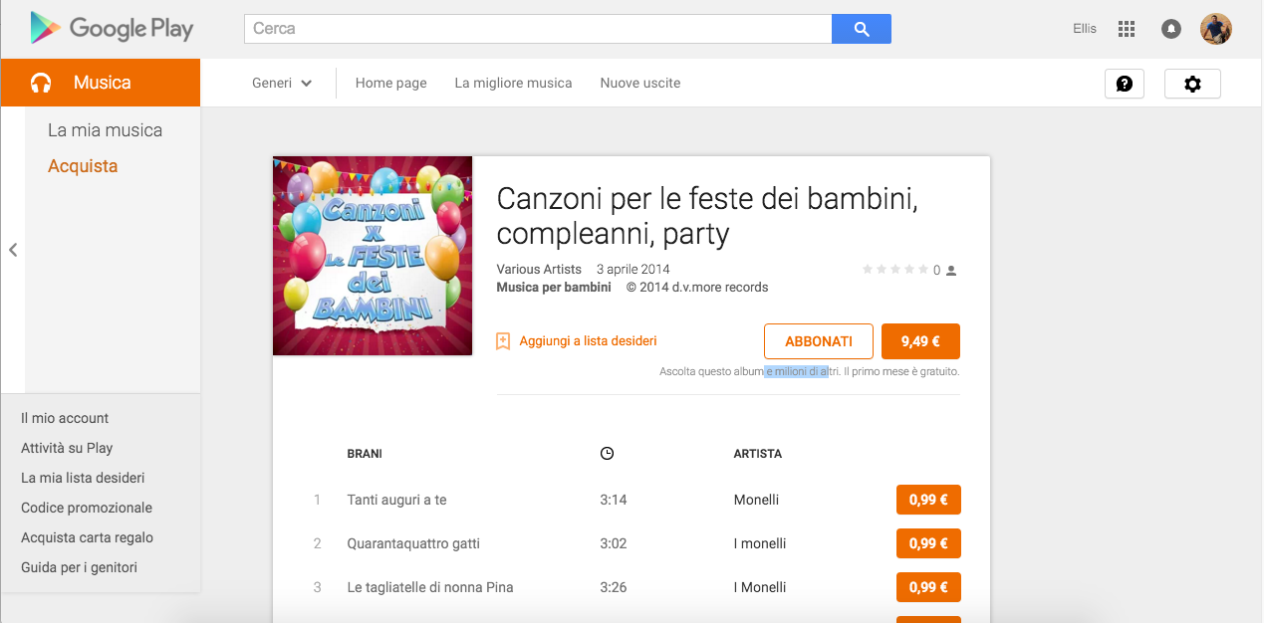This screenshot has width=1264, height=623.
Task: Go to the Home page tab
Action: (390, 84)
